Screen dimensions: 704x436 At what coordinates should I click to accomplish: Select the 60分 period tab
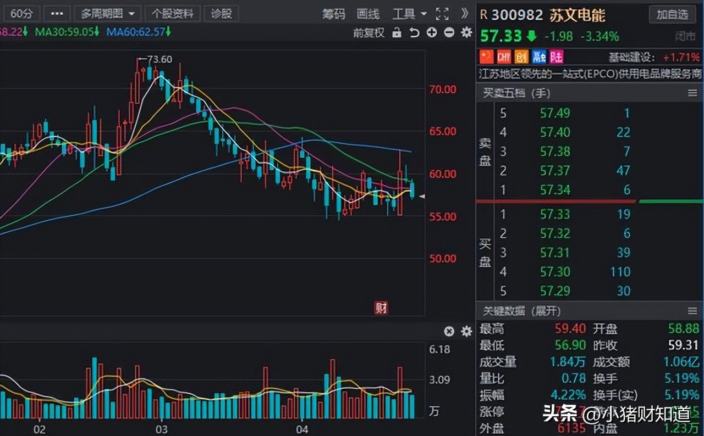21,14
